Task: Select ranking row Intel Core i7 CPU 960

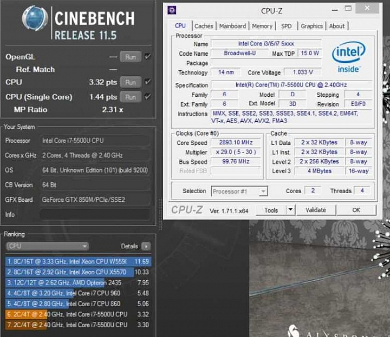Action: pos(78,293)
